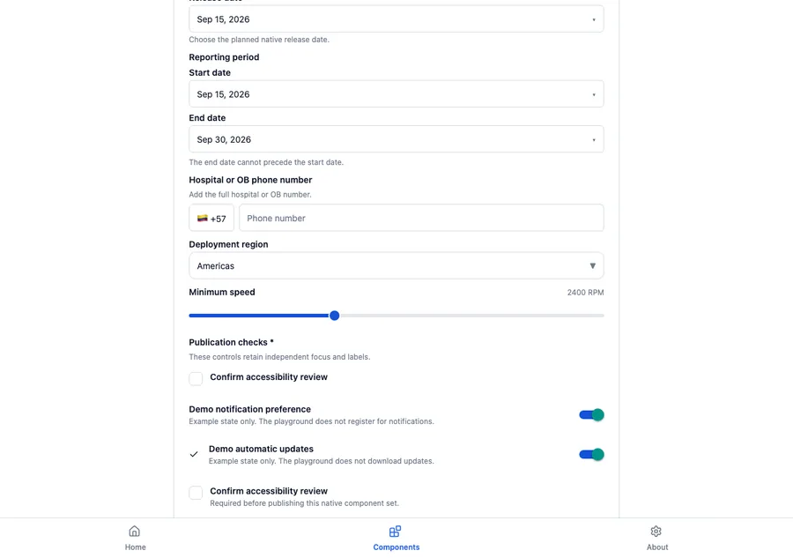Screen dimensions: 793x558
Task: Click the Deployment region triangle arrow
Action: (593, 265)
